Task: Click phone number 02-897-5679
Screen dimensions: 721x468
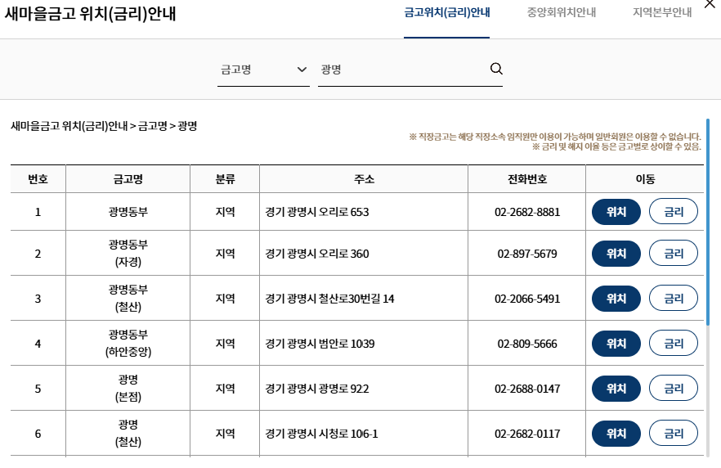Action: click(527, 254)
